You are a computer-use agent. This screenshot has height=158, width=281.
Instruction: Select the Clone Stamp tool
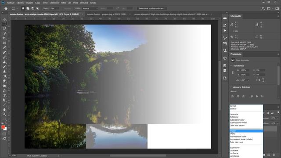pyautogui.click(x=4, y=62)
